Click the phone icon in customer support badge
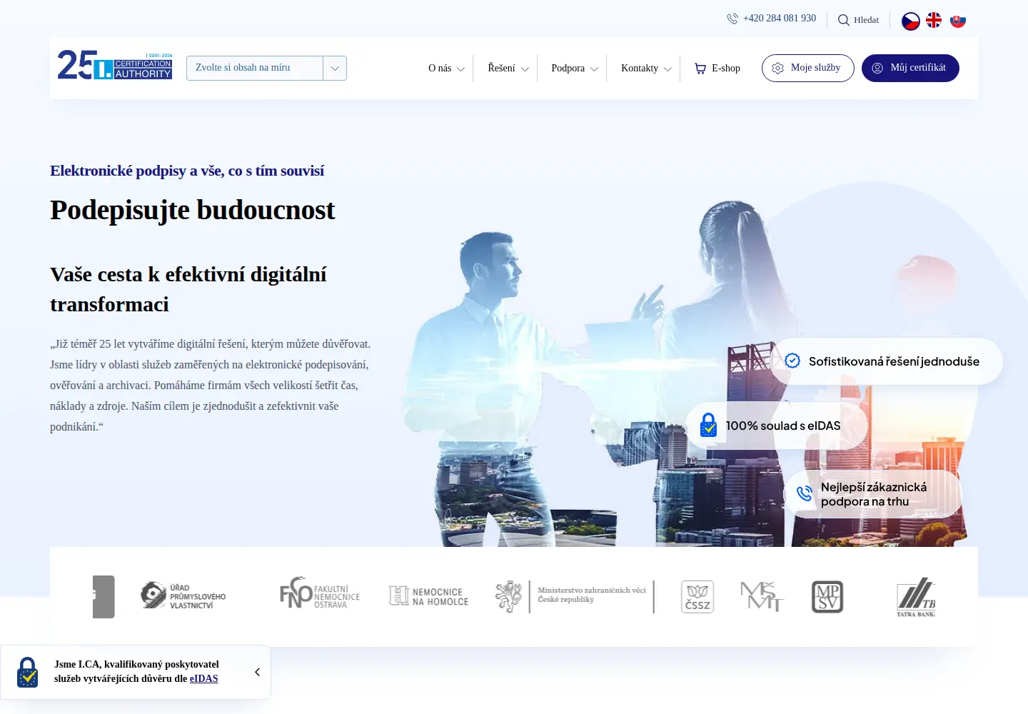The width and height of the screenshot is (1028, 714). click(x=805, y=493)
